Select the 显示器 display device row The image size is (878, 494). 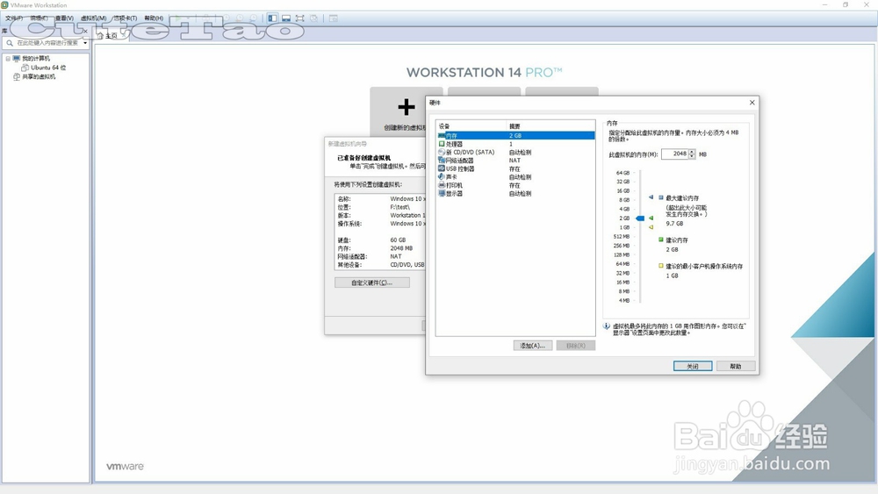515,194
